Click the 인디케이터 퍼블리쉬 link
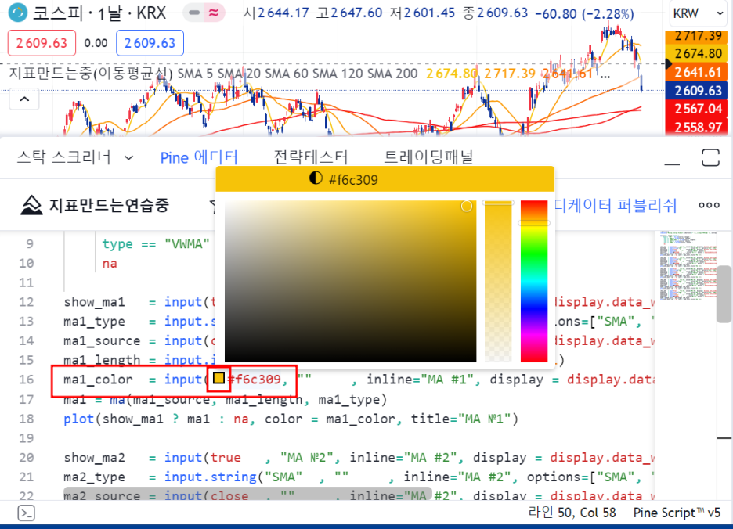733x529 pixels. [x=616, y=205]
